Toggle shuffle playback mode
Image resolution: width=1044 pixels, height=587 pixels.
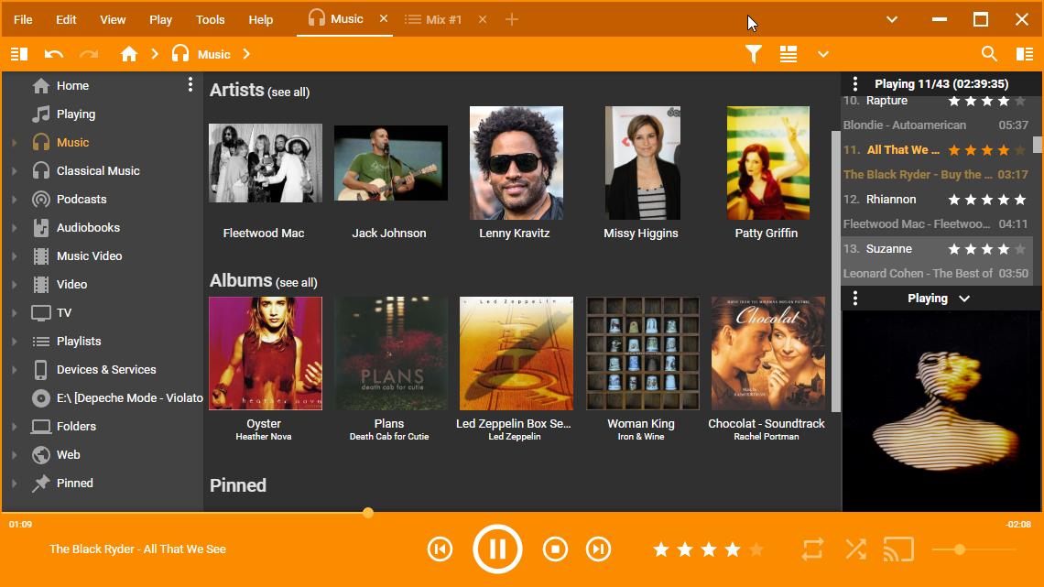pos(855,549)
